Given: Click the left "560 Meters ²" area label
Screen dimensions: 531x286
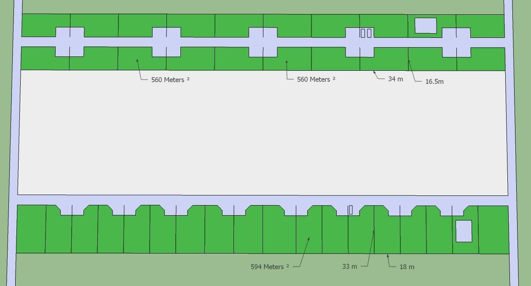Looking at the screenshot, I should [x=170, y=80].
